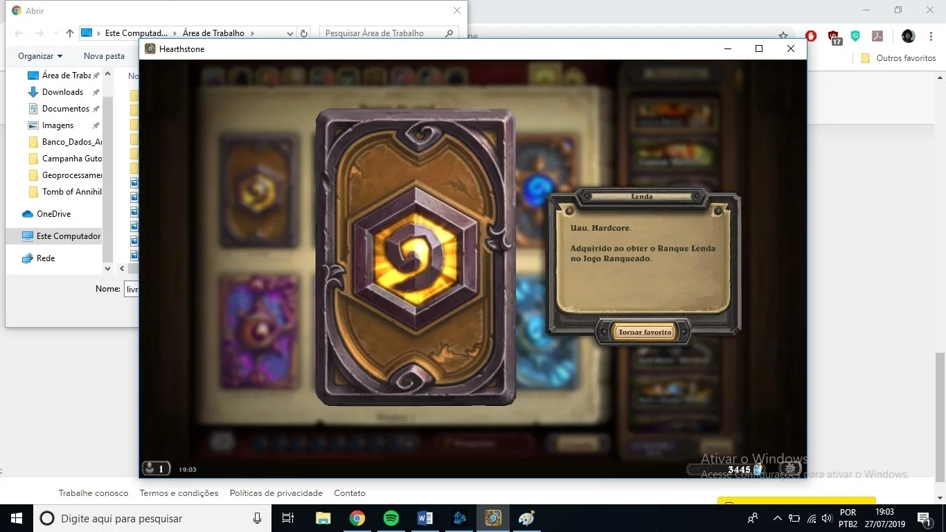Click the Wi-Fi network tray icon
Screen dimensions: 946x532
tap(811, 518)
